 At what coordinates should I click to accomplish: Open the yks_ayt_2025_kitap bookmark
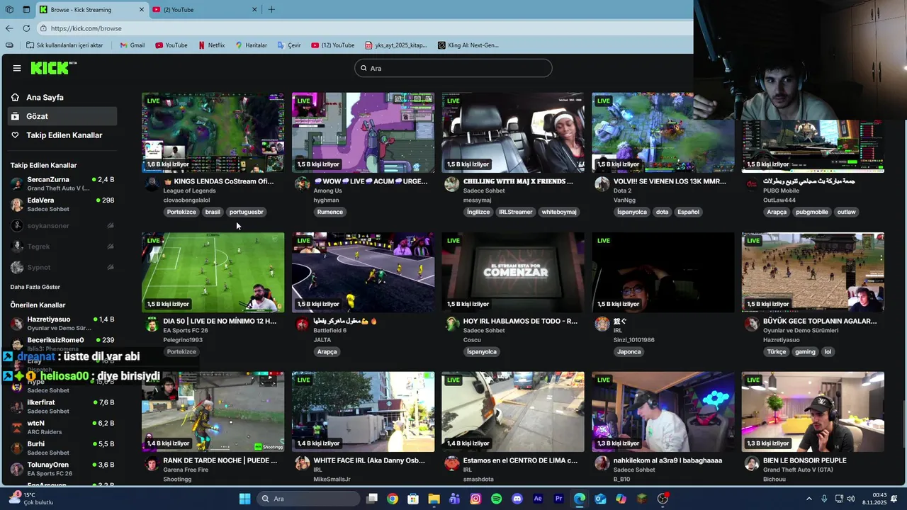pos(396,45)
